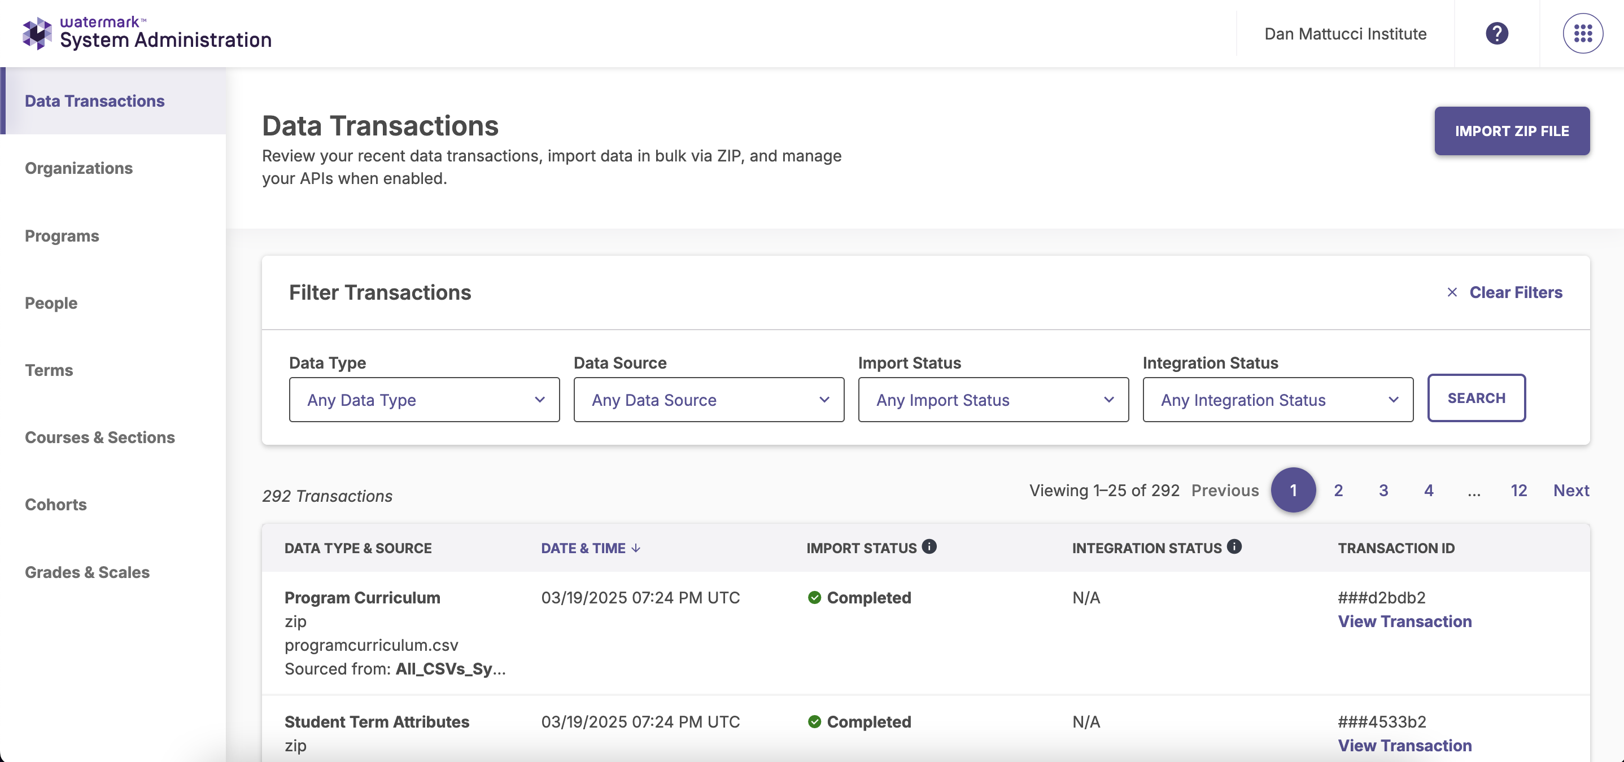Click the Previous page link
Viewport: 1624px width, 762px height.
1225,491
